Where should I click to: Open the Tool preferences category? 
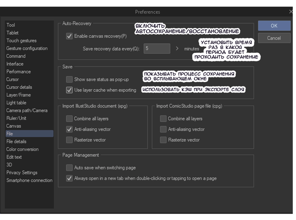pos(11,25)
